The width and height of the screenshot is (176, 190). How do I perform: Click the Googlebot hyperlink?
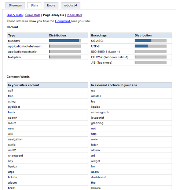tap(63, 21)
